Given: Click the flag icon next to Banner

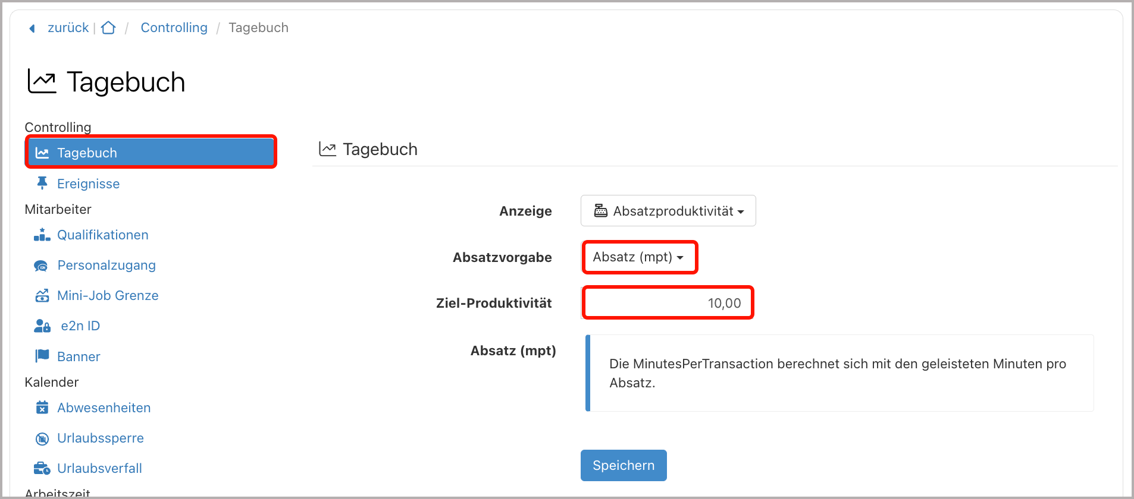Looking at the screenshot, I should 42,356.
